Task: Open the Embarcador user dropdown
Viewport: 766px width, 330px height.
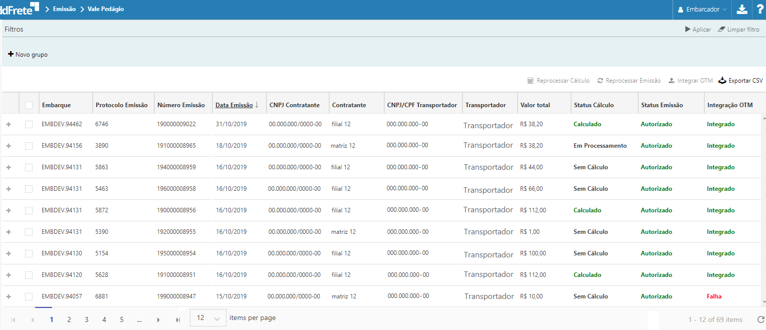Action: tap(701, 10)
